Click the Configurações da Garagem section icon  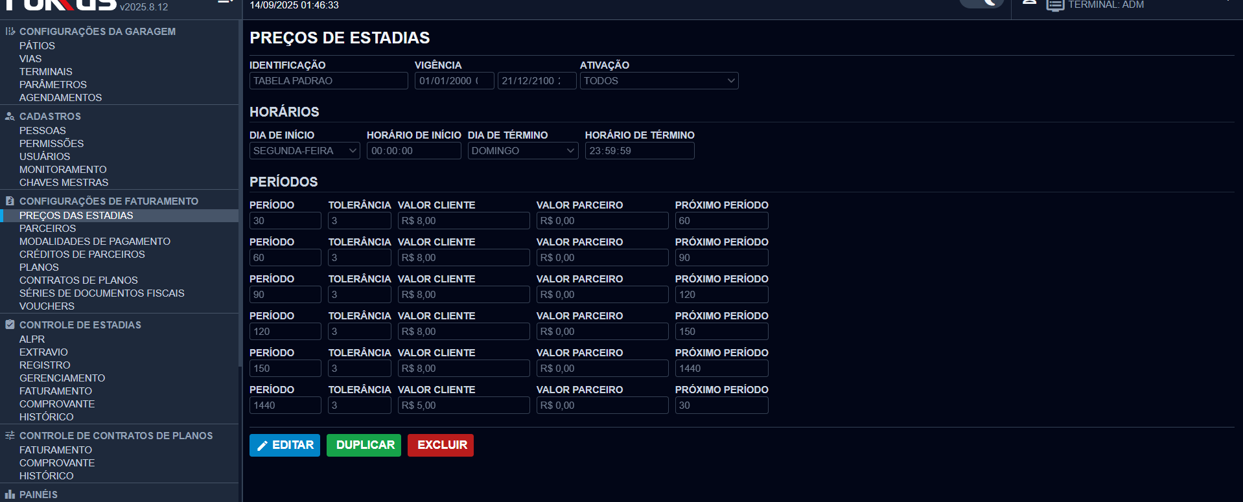[10, 31]
